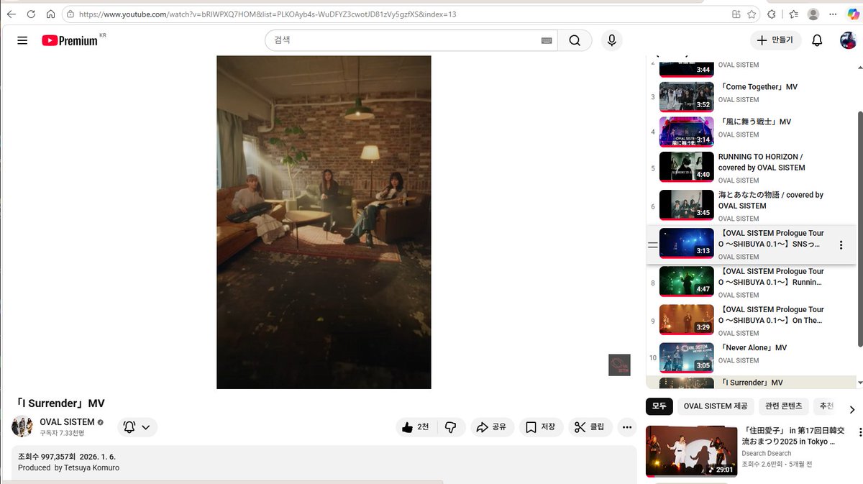Play Never Alone MV playlist item

coord(751,357)
